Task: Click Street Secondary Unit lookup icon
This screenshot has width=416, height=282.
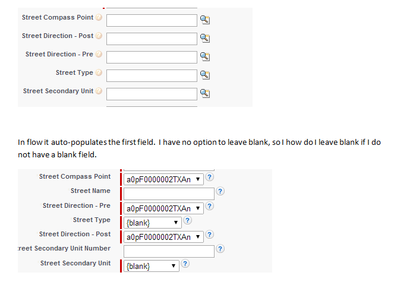Action: (x=205, y=94)
